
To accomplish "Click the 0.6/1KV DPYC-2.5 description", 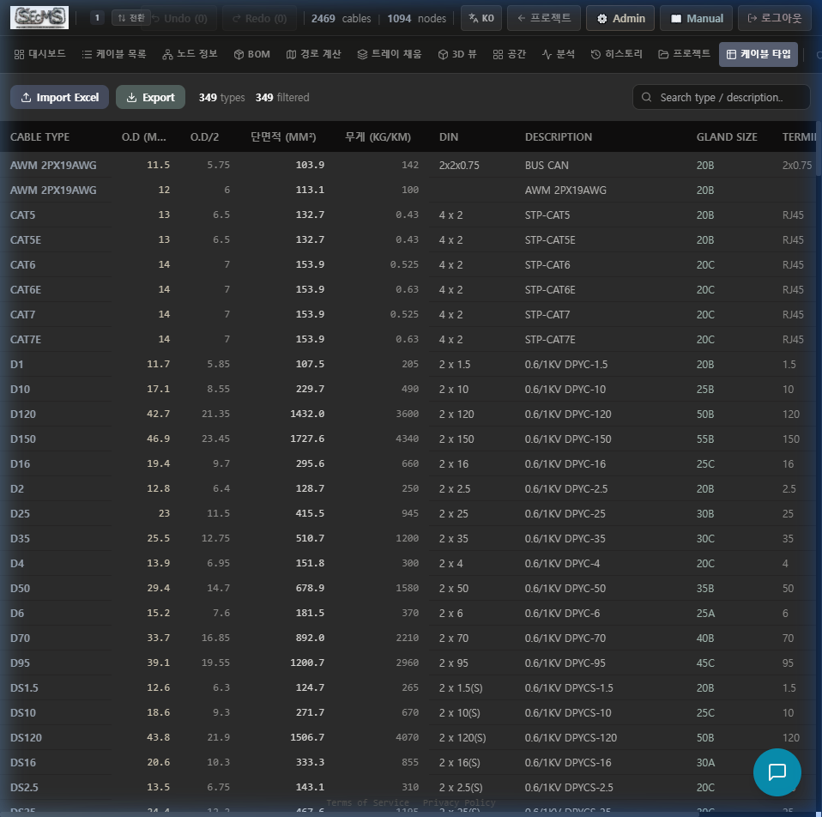I will click(x=566, y=488).
